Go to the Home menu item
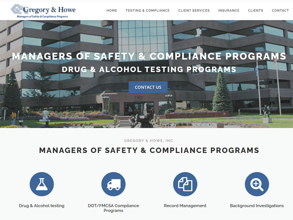 pos(112,11)
